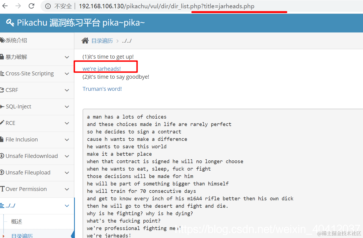Click the File Inclusion file icon

coord(2,139)
